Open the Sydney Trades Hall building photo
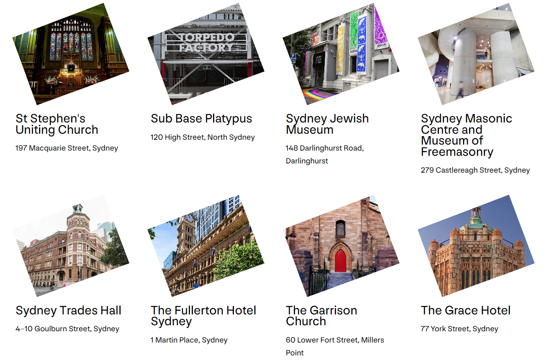The width and height of the screenshot is (547, 361). pos(71,246)
